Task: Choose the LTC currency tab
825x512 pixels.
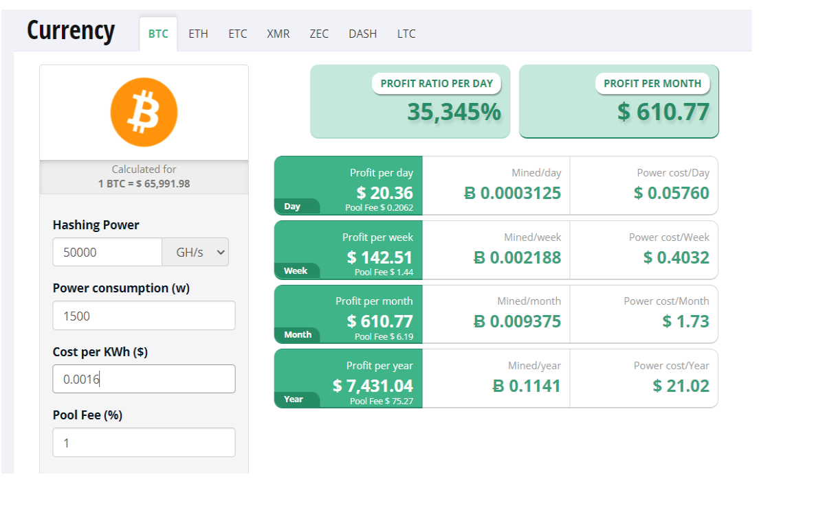Action: (x=406, y=34)
